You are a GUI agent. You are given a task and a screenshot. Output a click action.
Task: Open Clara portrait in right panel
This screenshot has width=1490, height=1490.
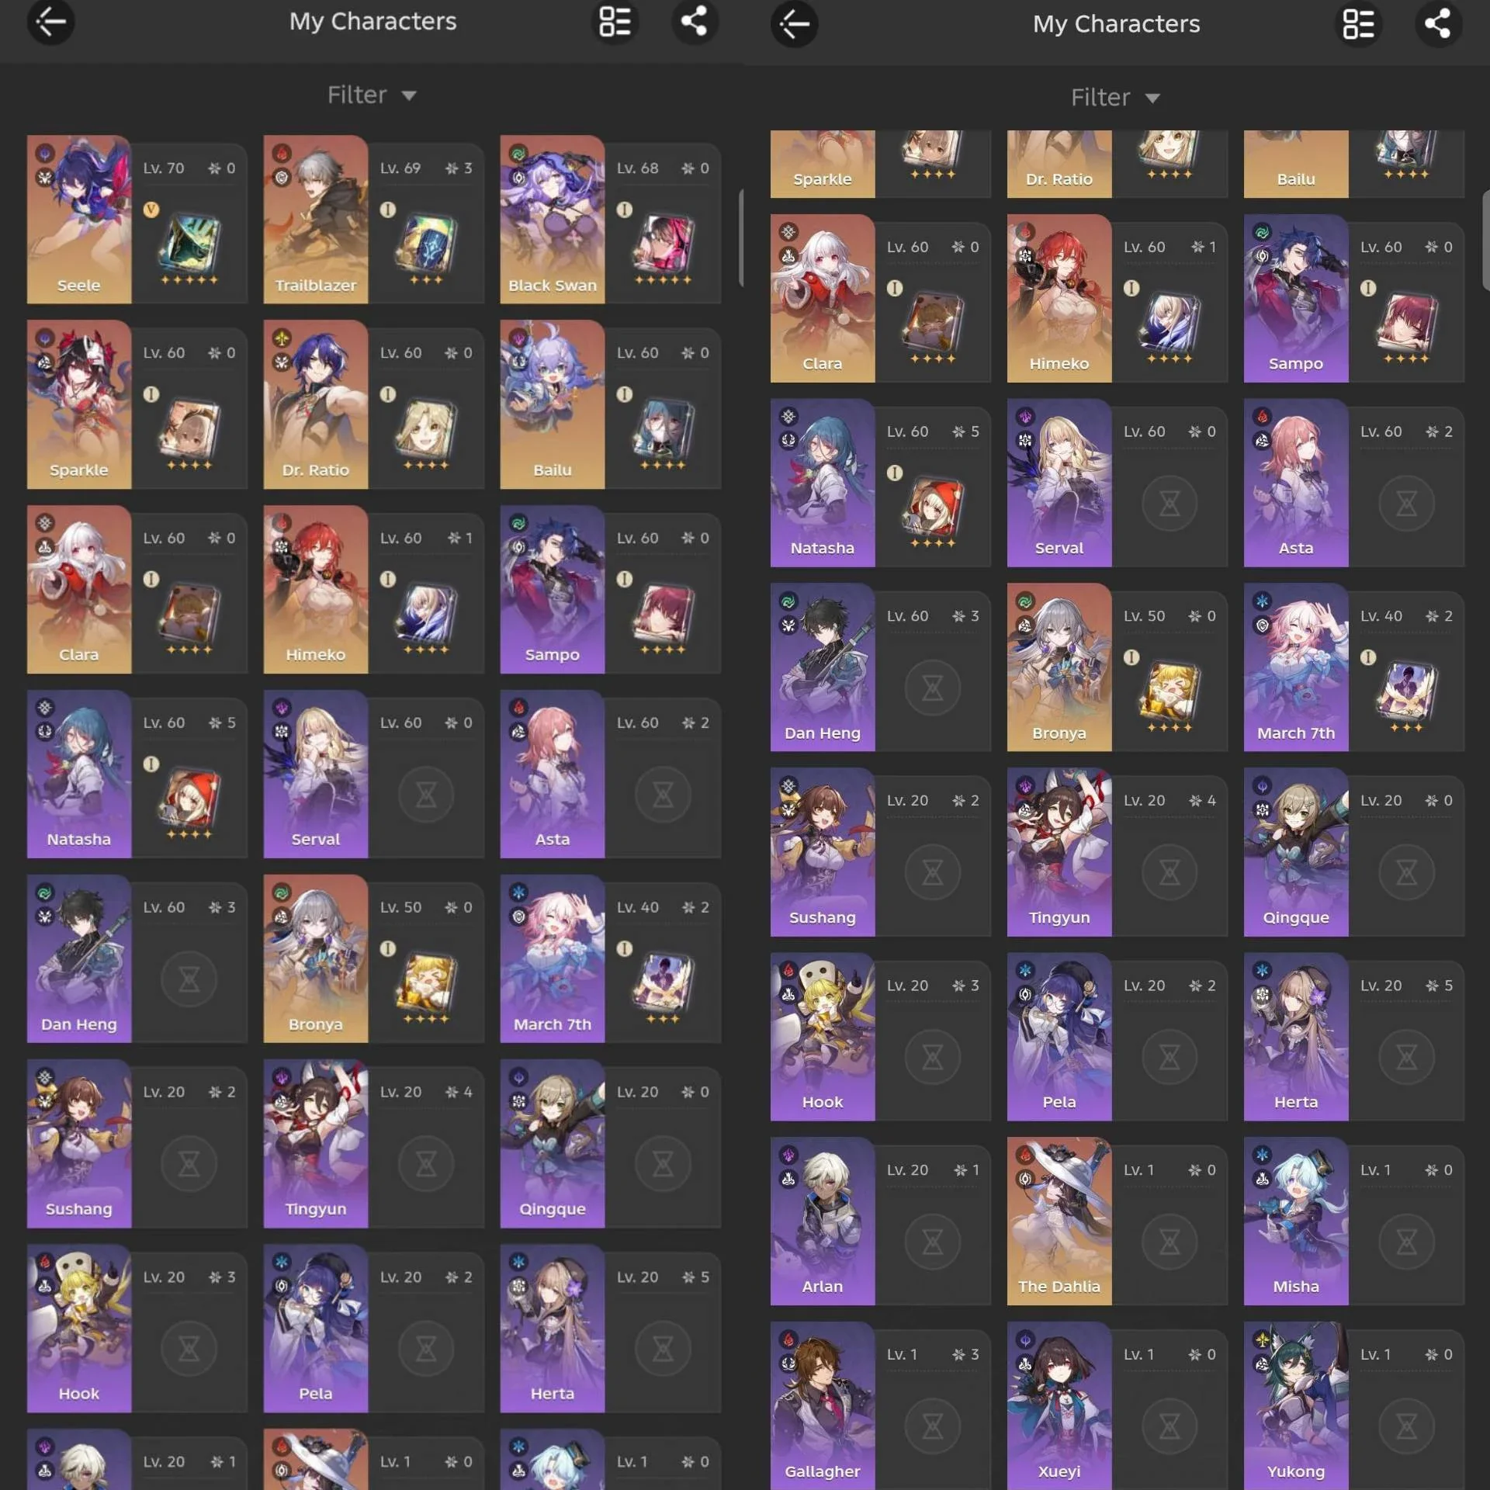823,298
